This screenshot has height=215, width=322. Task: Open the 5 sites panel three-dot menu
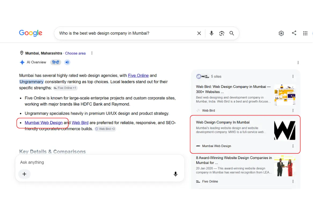[293, 77]
